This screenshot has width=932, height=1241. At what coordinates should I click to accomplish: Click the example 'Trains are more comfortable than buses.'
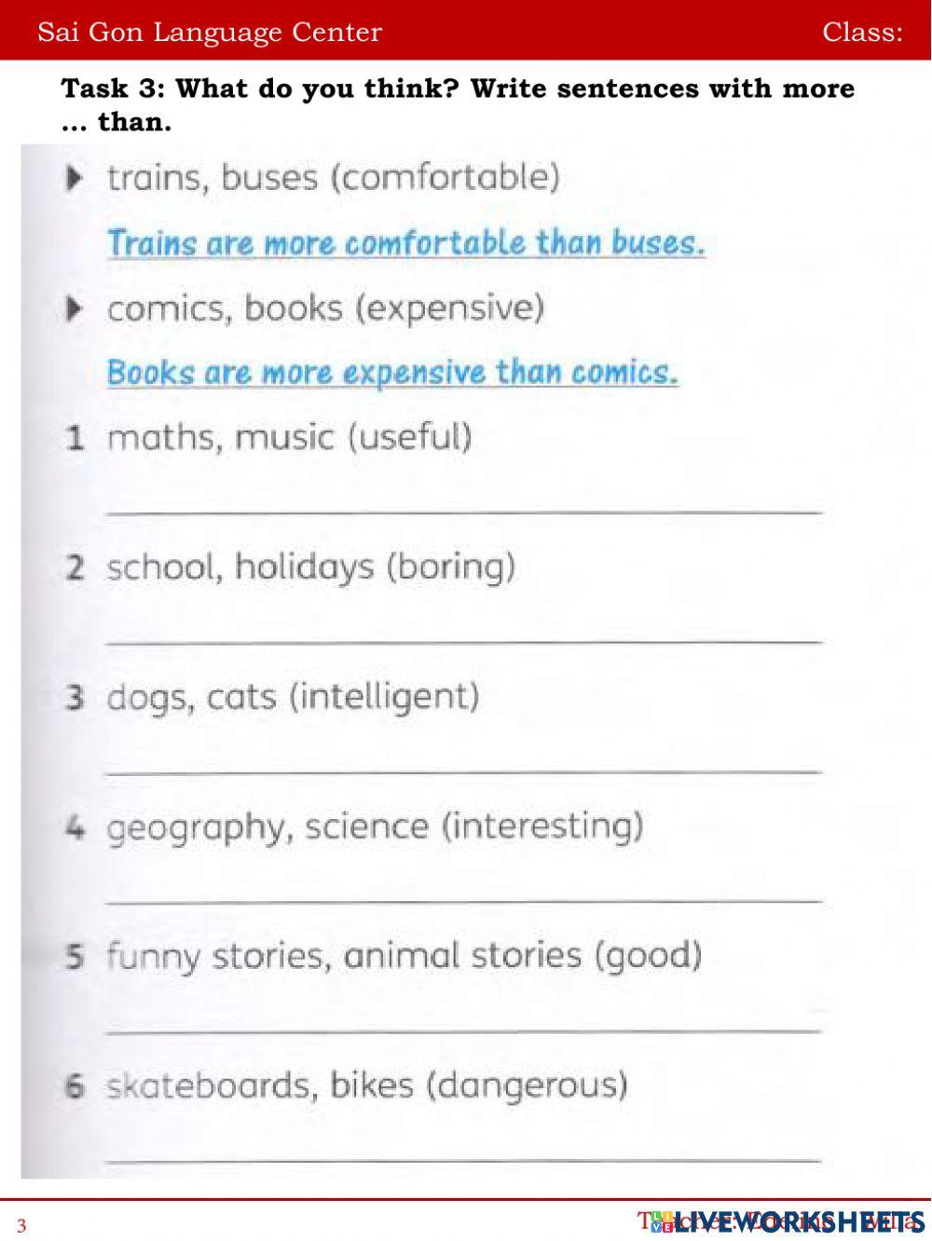click(x=405, y=243)
